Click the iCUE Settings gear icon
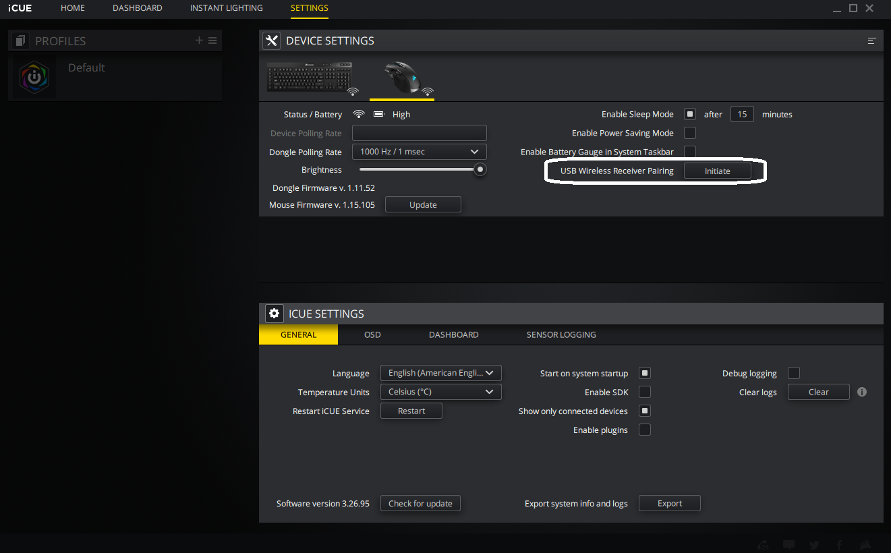The width and height of the screenshot is (891, 553). [275, 314]
